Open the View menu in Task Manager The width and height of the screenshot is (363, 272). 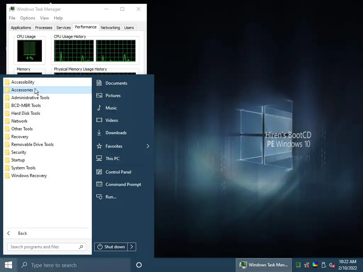[x=44, y=18]
